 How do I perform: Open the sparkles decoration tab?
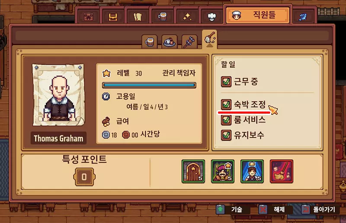tap(187, 16)
